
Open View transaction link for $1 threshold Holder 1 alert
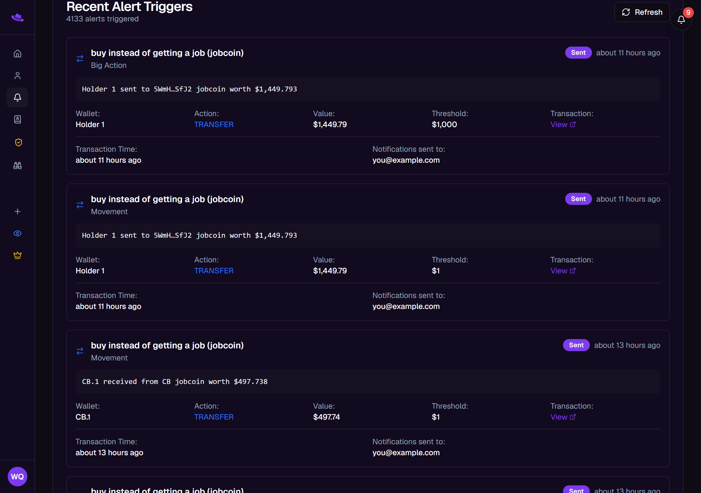(563, 271)
